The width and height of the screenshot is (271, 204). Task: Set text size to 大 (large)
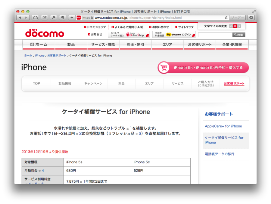click(x=239, y=26)
